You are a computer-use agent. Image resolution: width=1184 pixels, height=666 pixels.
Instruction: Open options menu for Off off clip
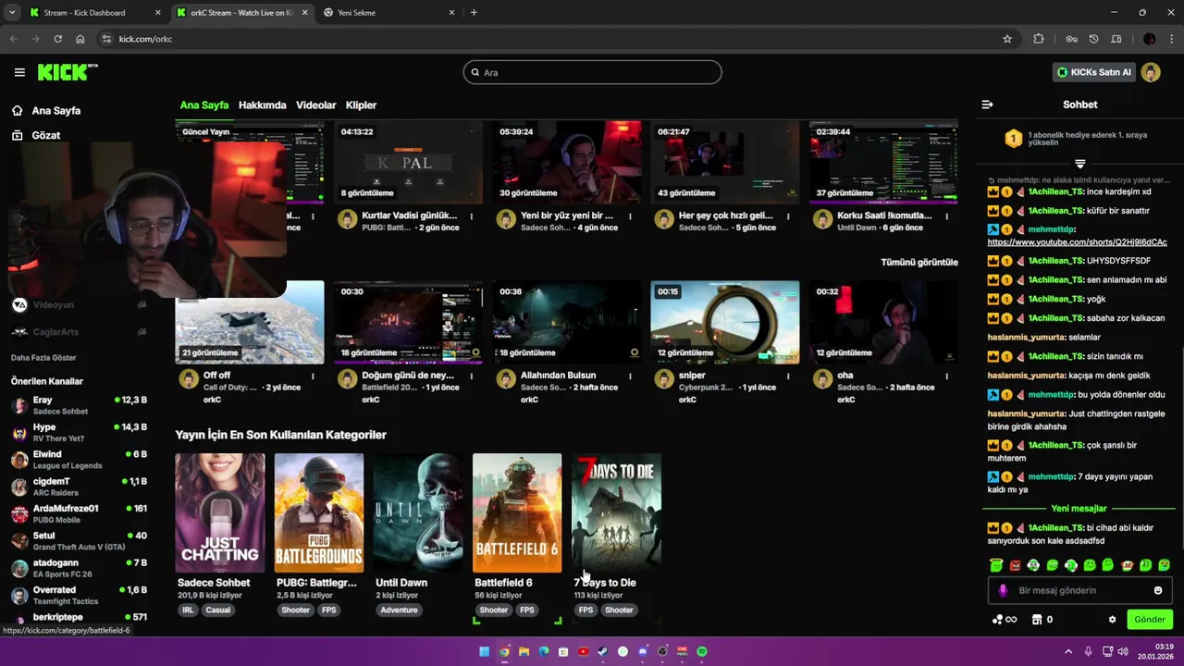[x=313, y=376]
